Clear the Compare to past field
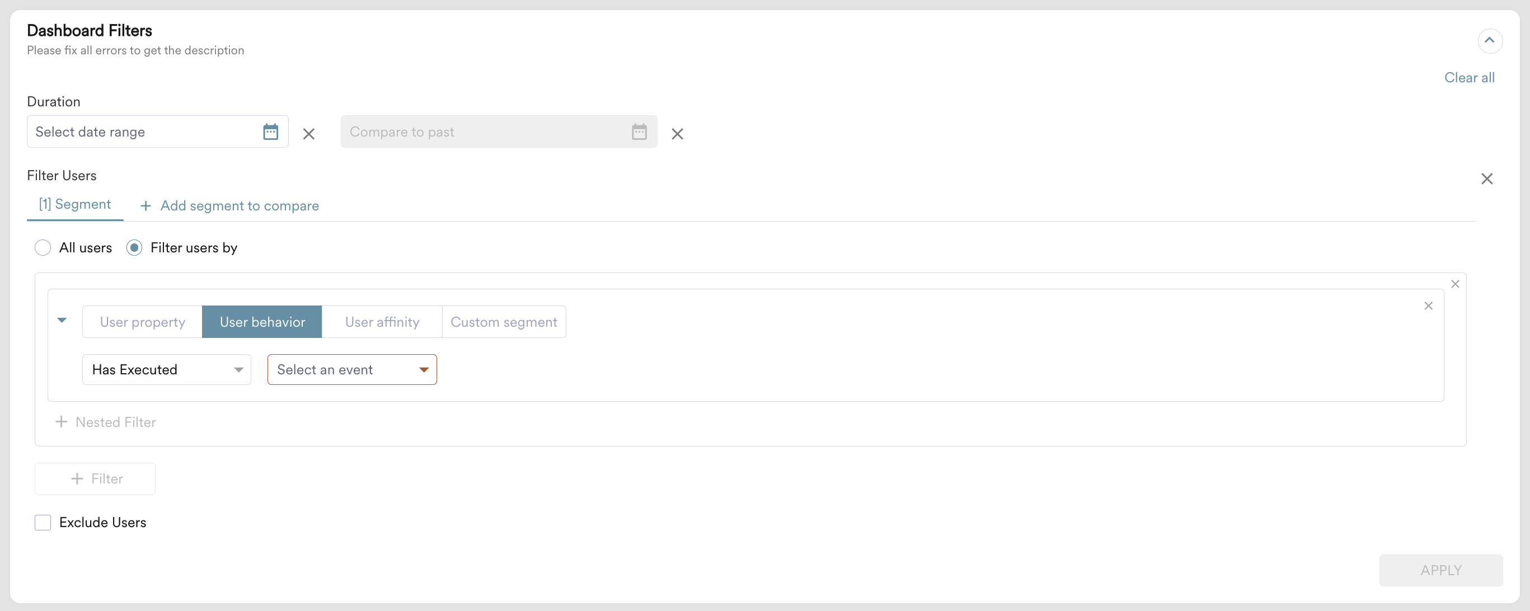Screen dimensions: 1530x611 click(677, 134)
